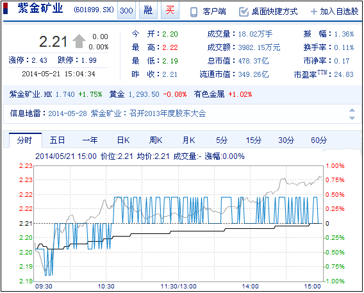Click 桌面快捷方式 desktop shortcut link
364x293 pixels.
(275, 12)
